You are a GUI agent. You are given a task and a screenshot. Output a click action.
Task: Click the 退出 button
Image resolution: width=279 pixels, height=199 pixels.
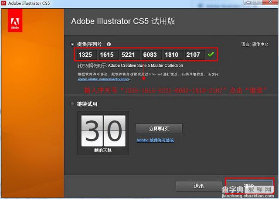[x=199, y=186]
